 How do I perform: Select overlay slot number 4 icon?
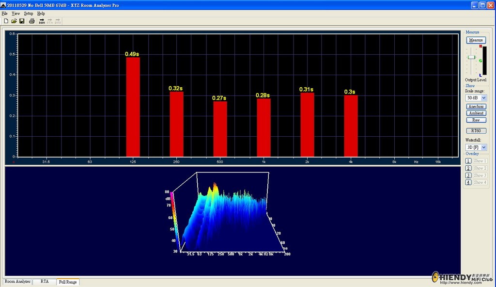[468, 182]
